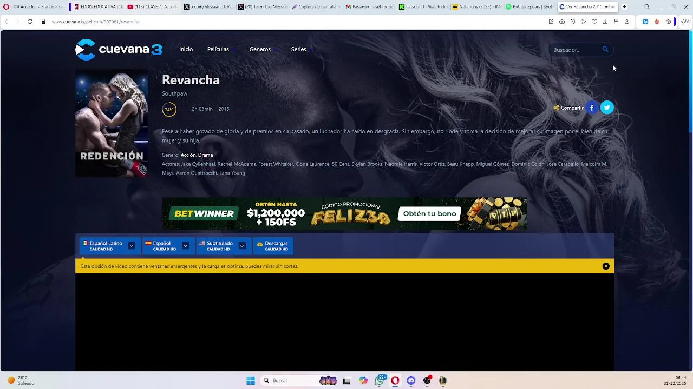Image resolution: width=693 pixels, height=389 pixels.
Task: Click actor Jake Gyllenhaal
Action: (x=198, y=164)
